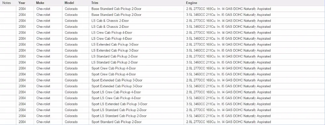The height and width of the screenshot is (125, 325).
Task: Click Sport LS Extended Cab Pickup 3-Door trim
Action: 119,104
